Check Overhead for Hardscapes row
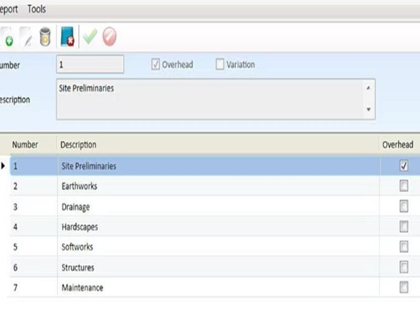 pos(404,227)
